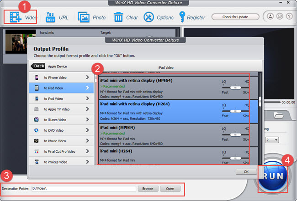
Task: Click the Register key icon
Action: click(x=182, y=17)
